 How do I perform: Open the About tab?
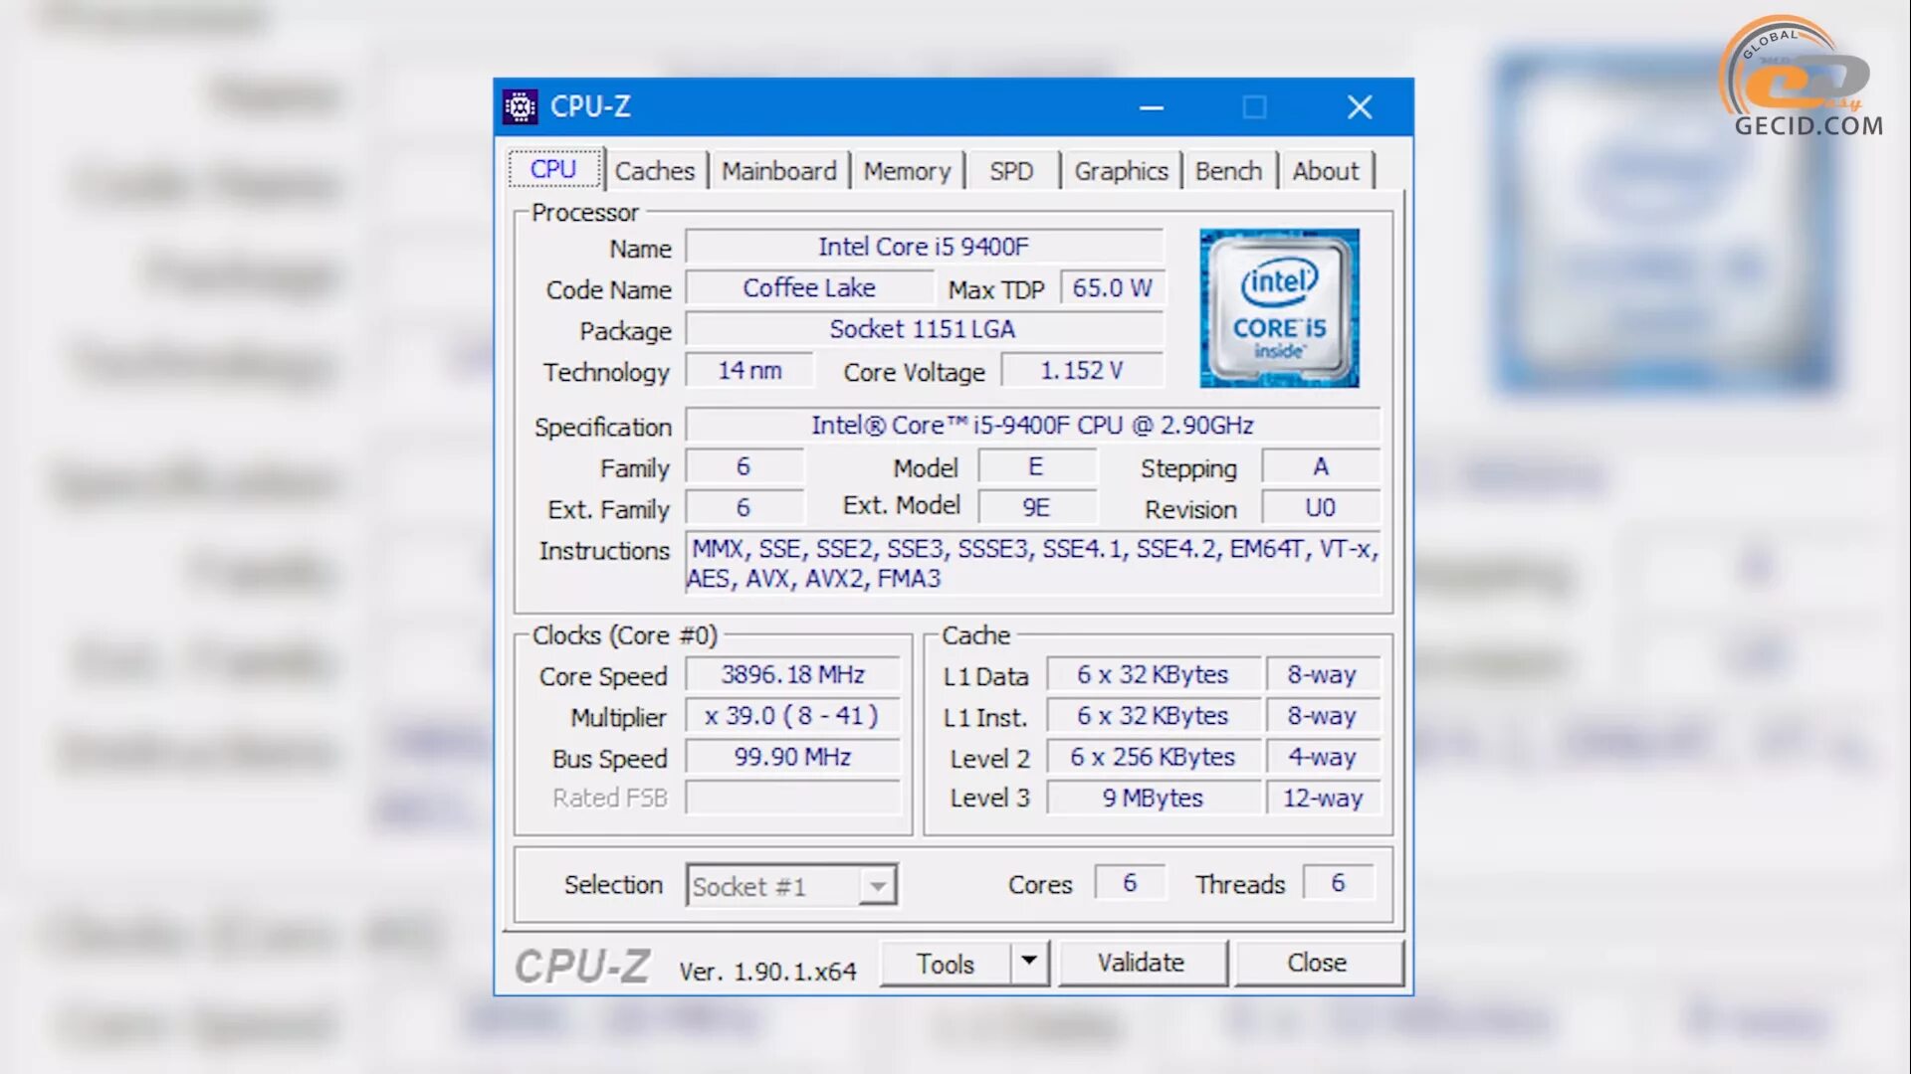click(x=1325, y=171)
